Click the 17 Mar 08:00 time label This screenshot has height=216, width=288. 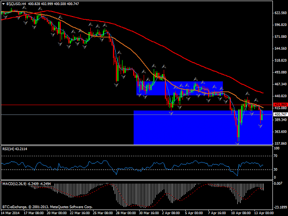[34, 213]
